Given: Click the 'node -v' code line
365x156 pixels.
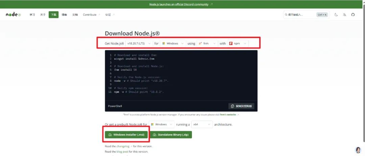Looking at the screenshot, I should (x=141, y=81).
